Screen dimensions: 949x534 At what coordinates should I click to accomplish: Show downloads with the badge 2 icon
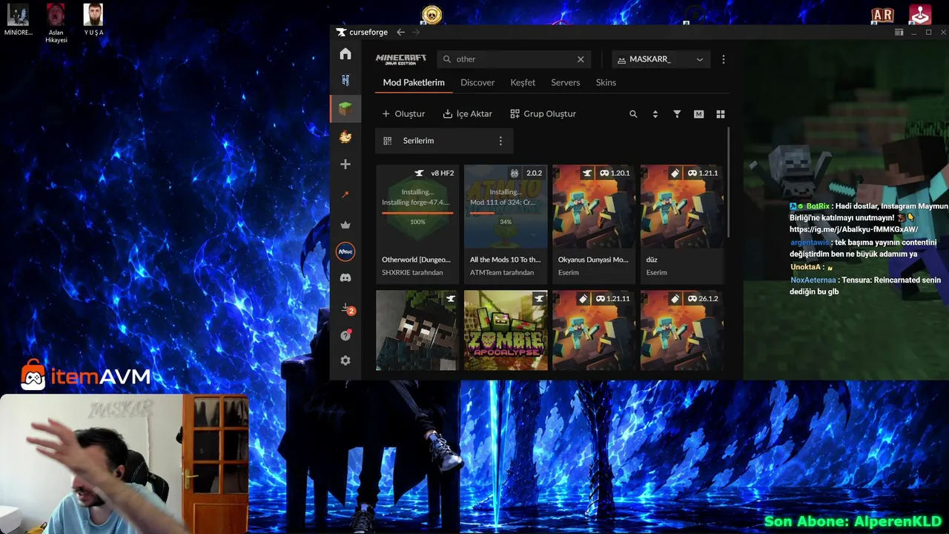(x=346, y=309)
